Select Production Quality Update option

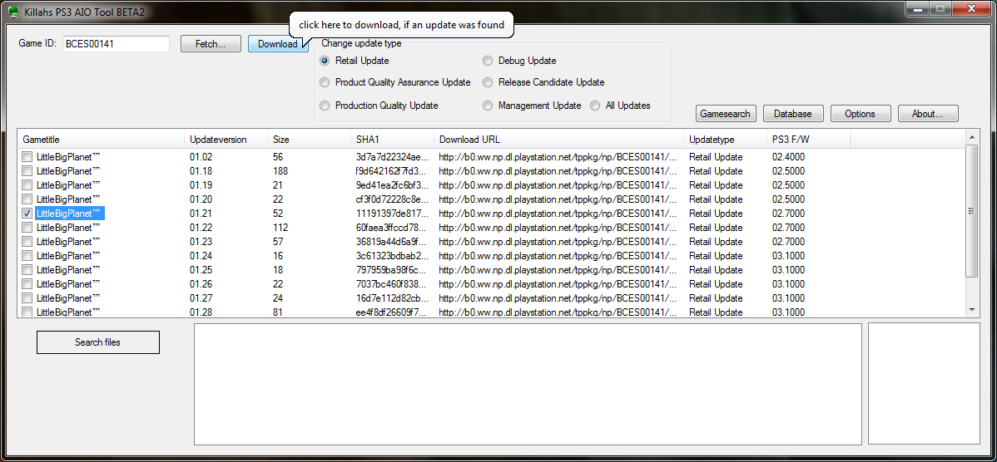tap(379, 106)
